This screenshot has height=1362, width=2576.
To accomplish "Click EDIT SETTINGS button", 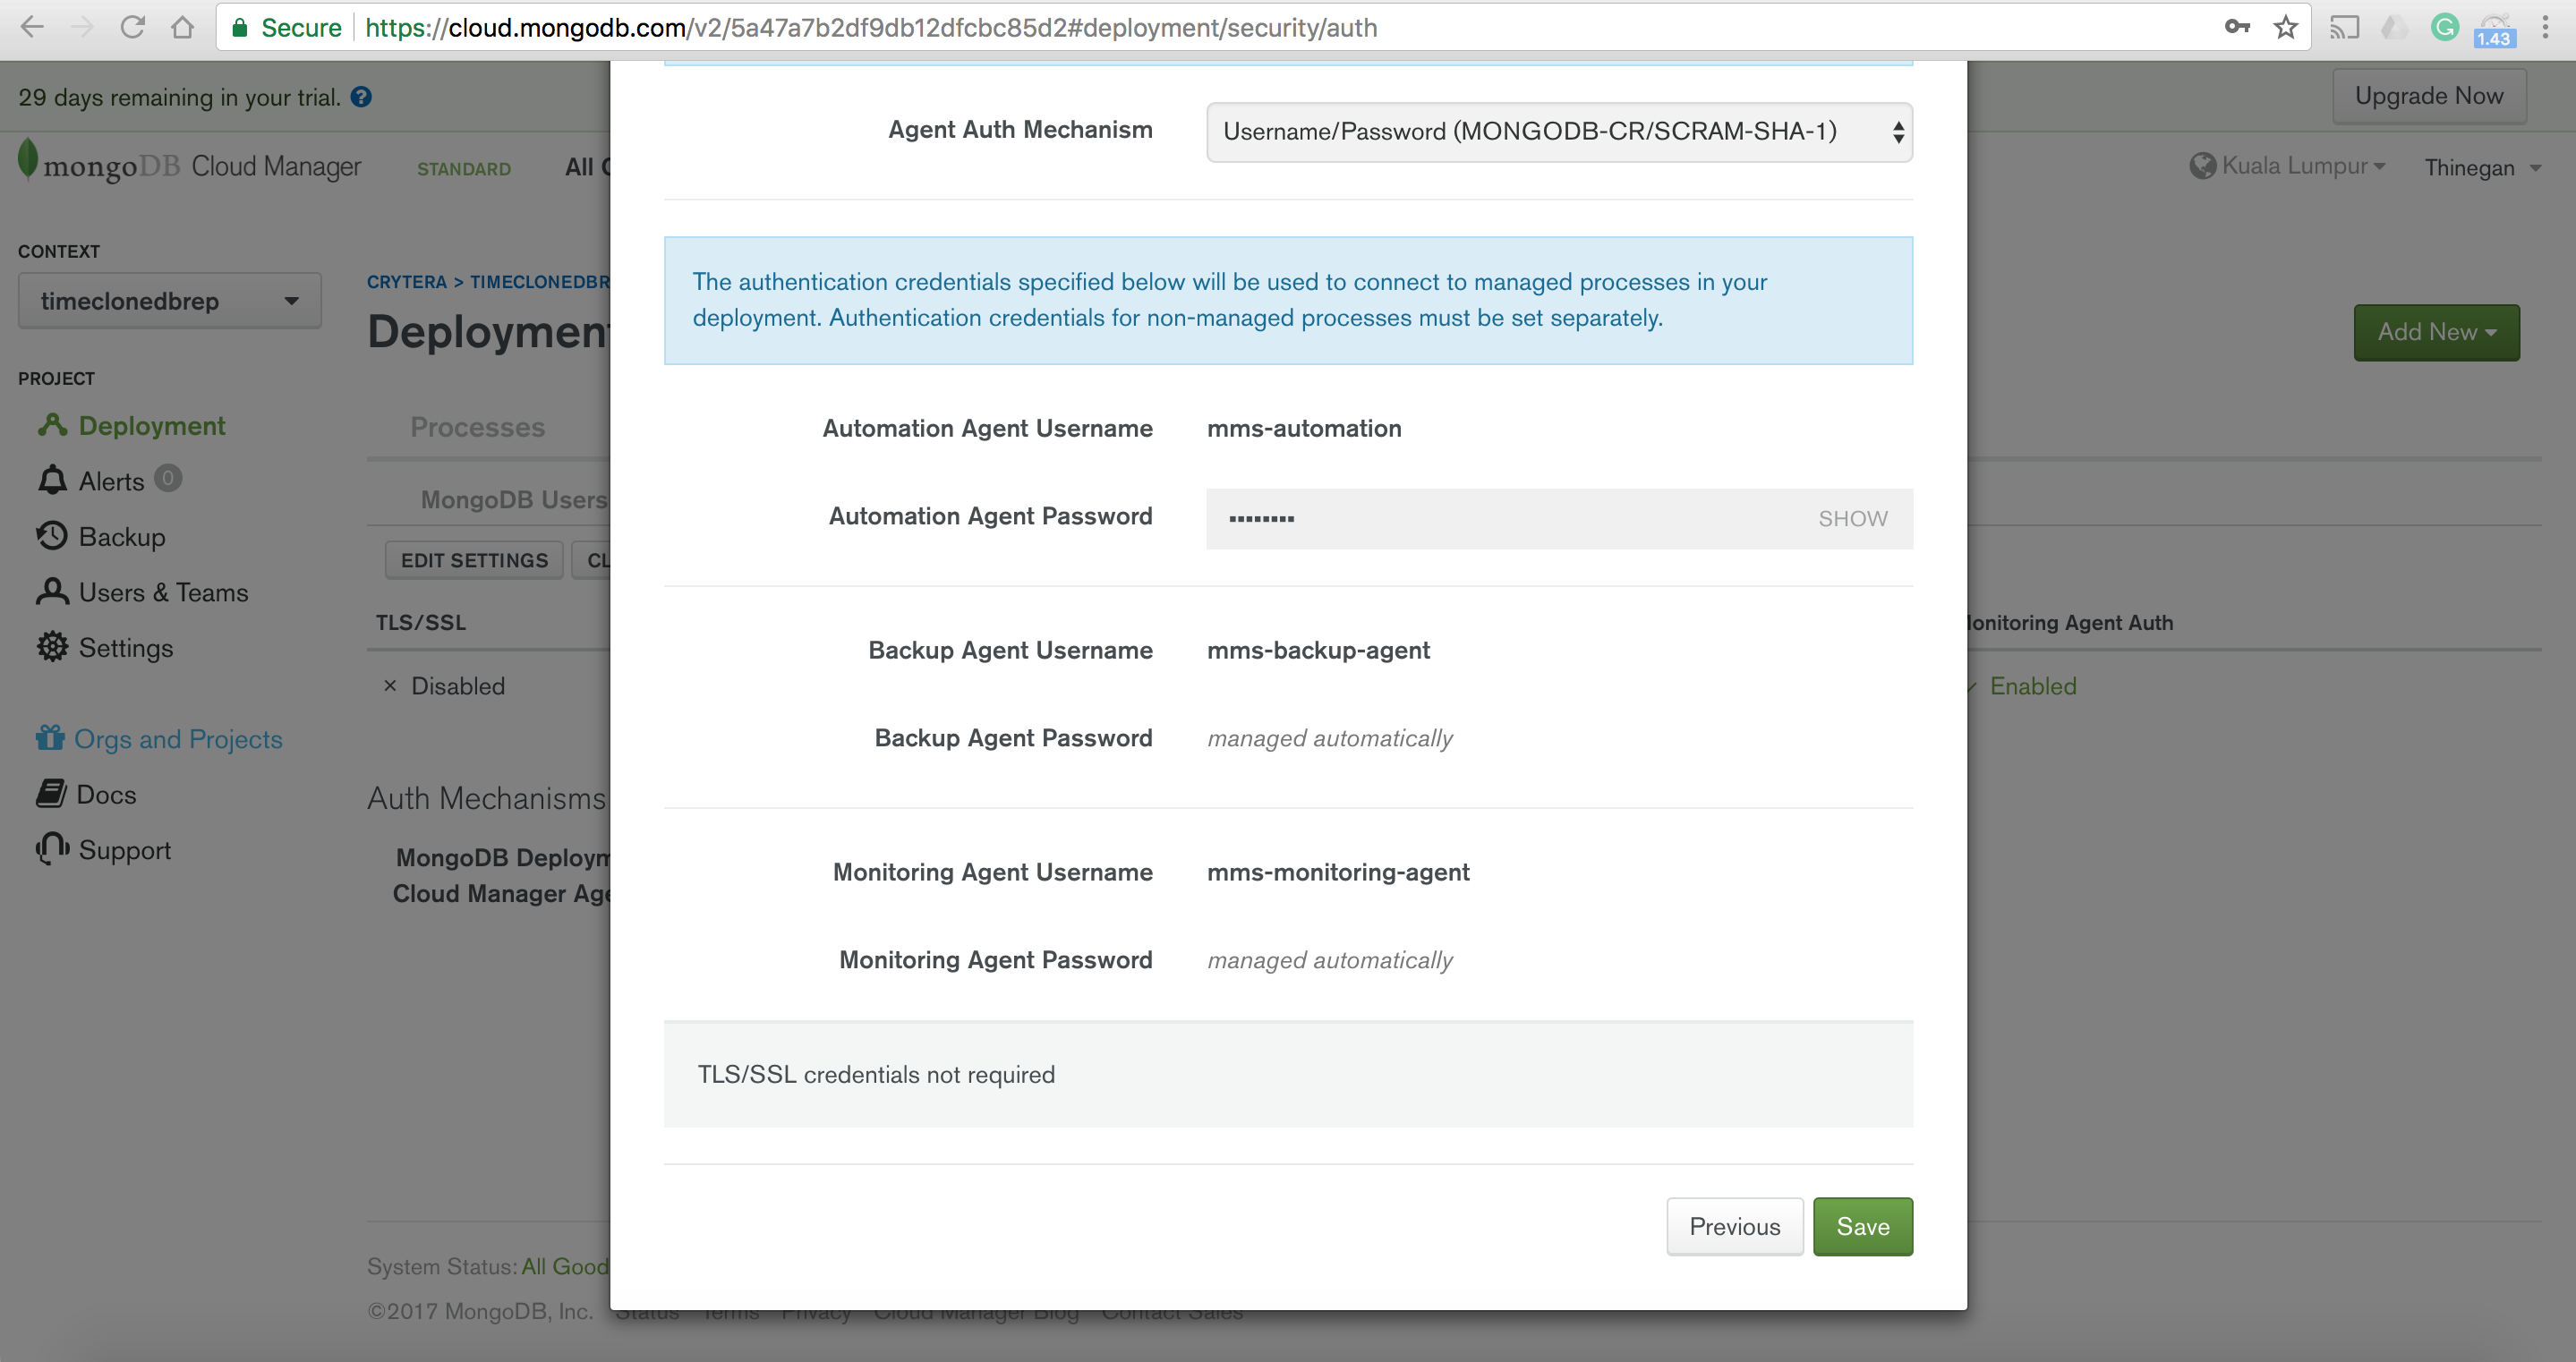I will click(x=474, y=560).
